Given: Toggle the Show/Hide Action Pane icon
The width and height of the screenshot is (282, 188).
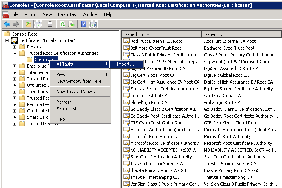Looking at the screenshot, I should (x=93, y=24).
